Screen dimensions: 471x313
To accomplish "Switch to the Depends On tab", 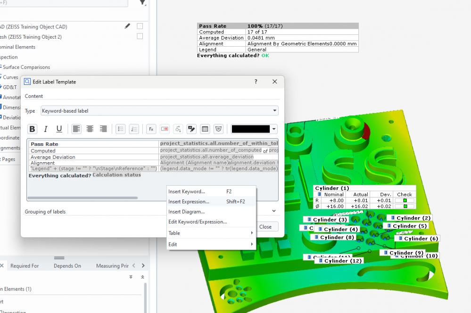I will pyautogui.click(x=67, y=266).
